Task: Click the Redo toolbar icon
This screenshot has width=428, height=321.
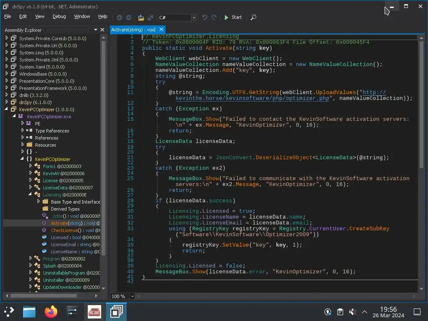Action: [x=214, y=18]
